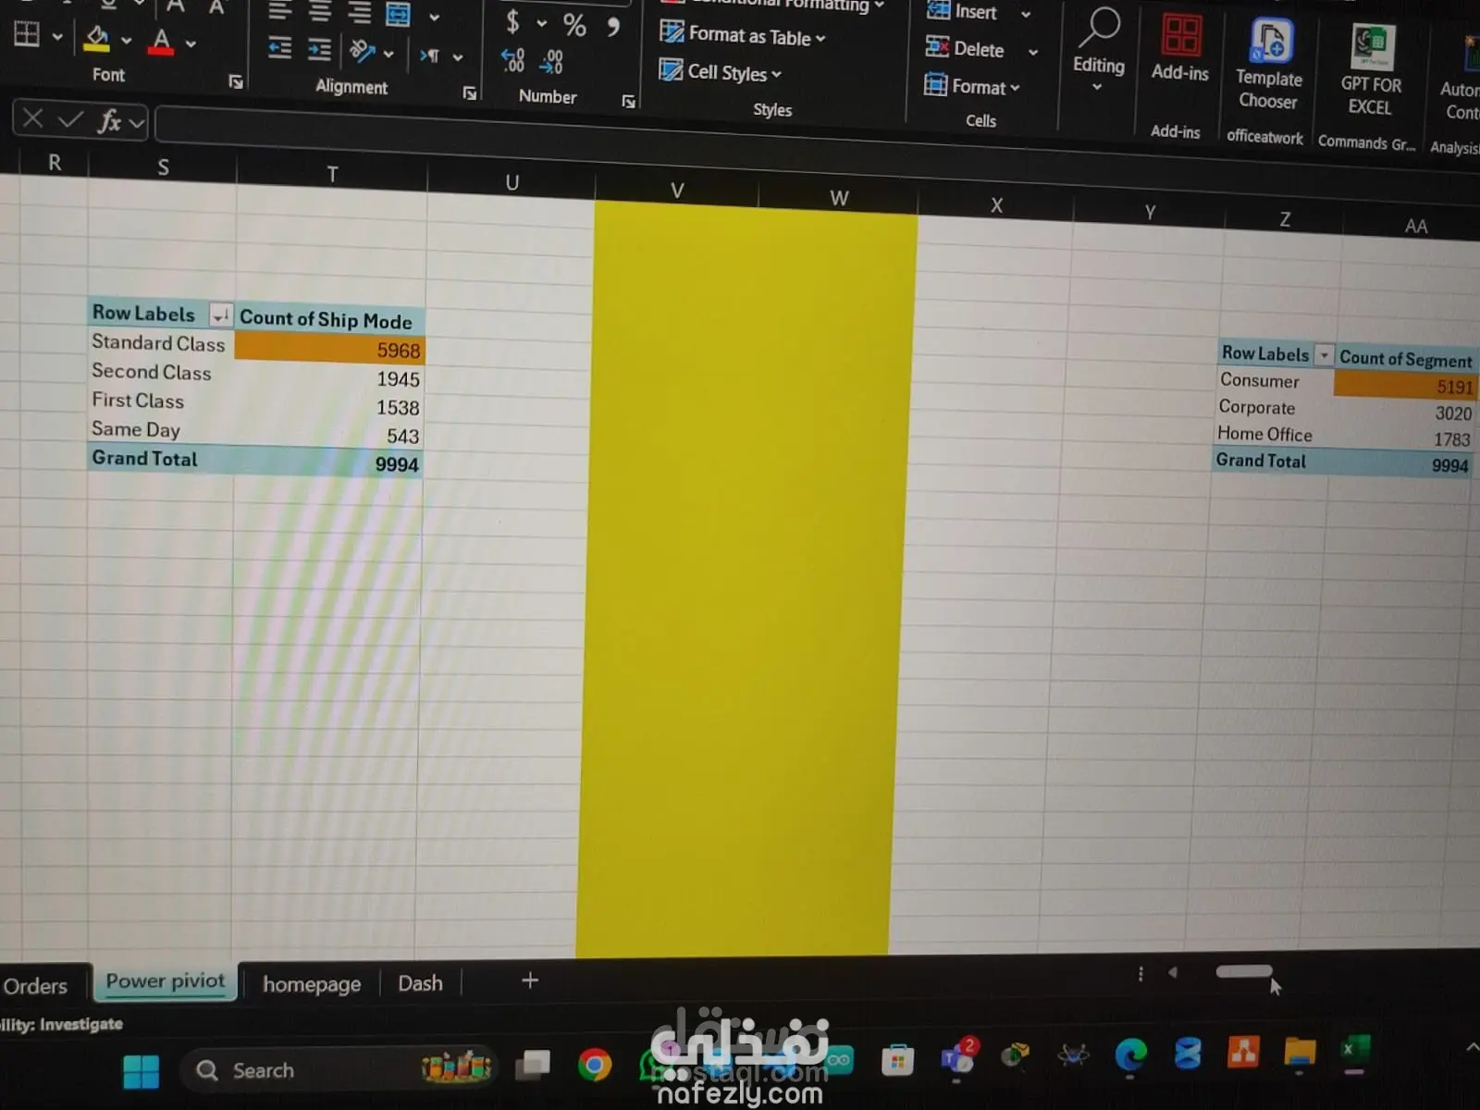Open the Alignment settings dialog launcher

pyautogui.click(x=470, y=92)
